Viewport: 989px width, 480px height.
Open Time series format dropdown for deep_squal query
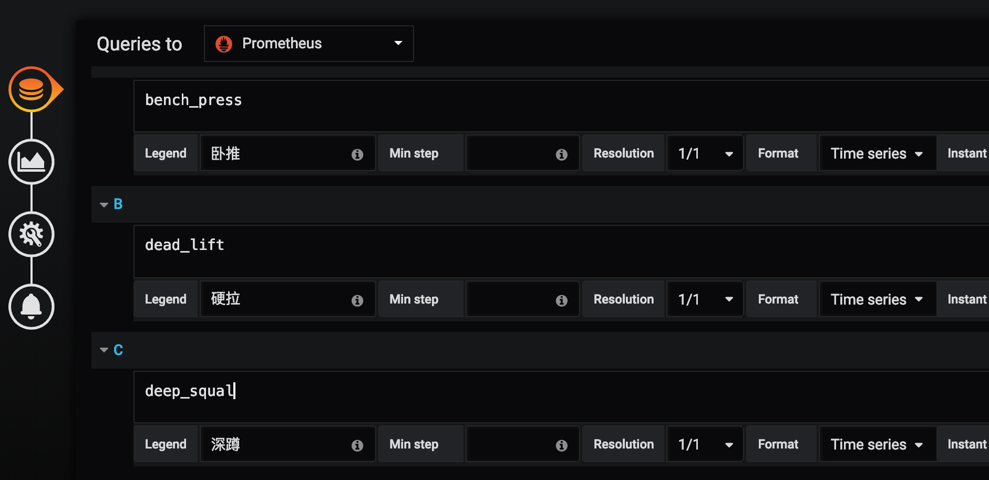coord(877,444)
